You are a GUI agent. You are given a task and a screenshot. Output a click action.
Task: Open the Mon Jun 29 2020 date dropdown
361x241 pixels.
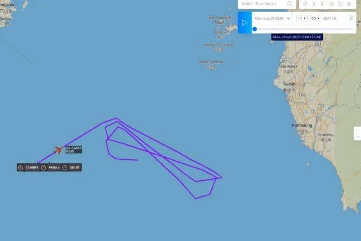(x=272, y=19)
